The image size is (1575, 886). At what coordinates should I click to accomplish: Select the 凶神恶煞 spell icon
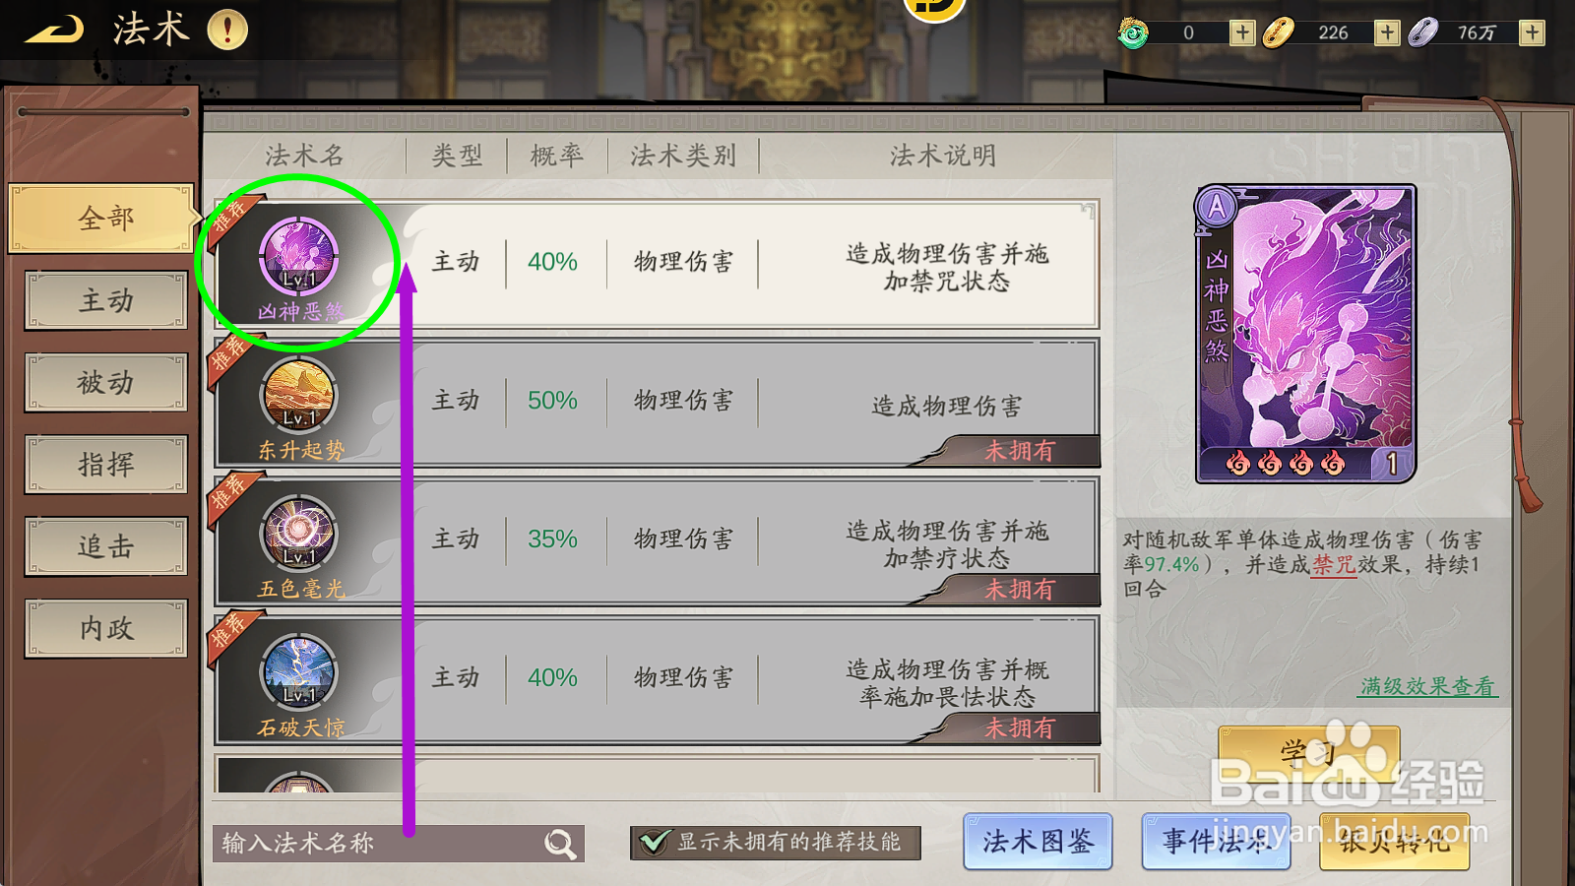[299, 256]
